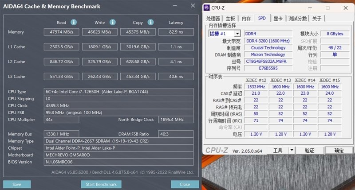Screen dimensions: 355x190
Task: Click the 确定 button in CPU-Z
Action: coord(339,150)
